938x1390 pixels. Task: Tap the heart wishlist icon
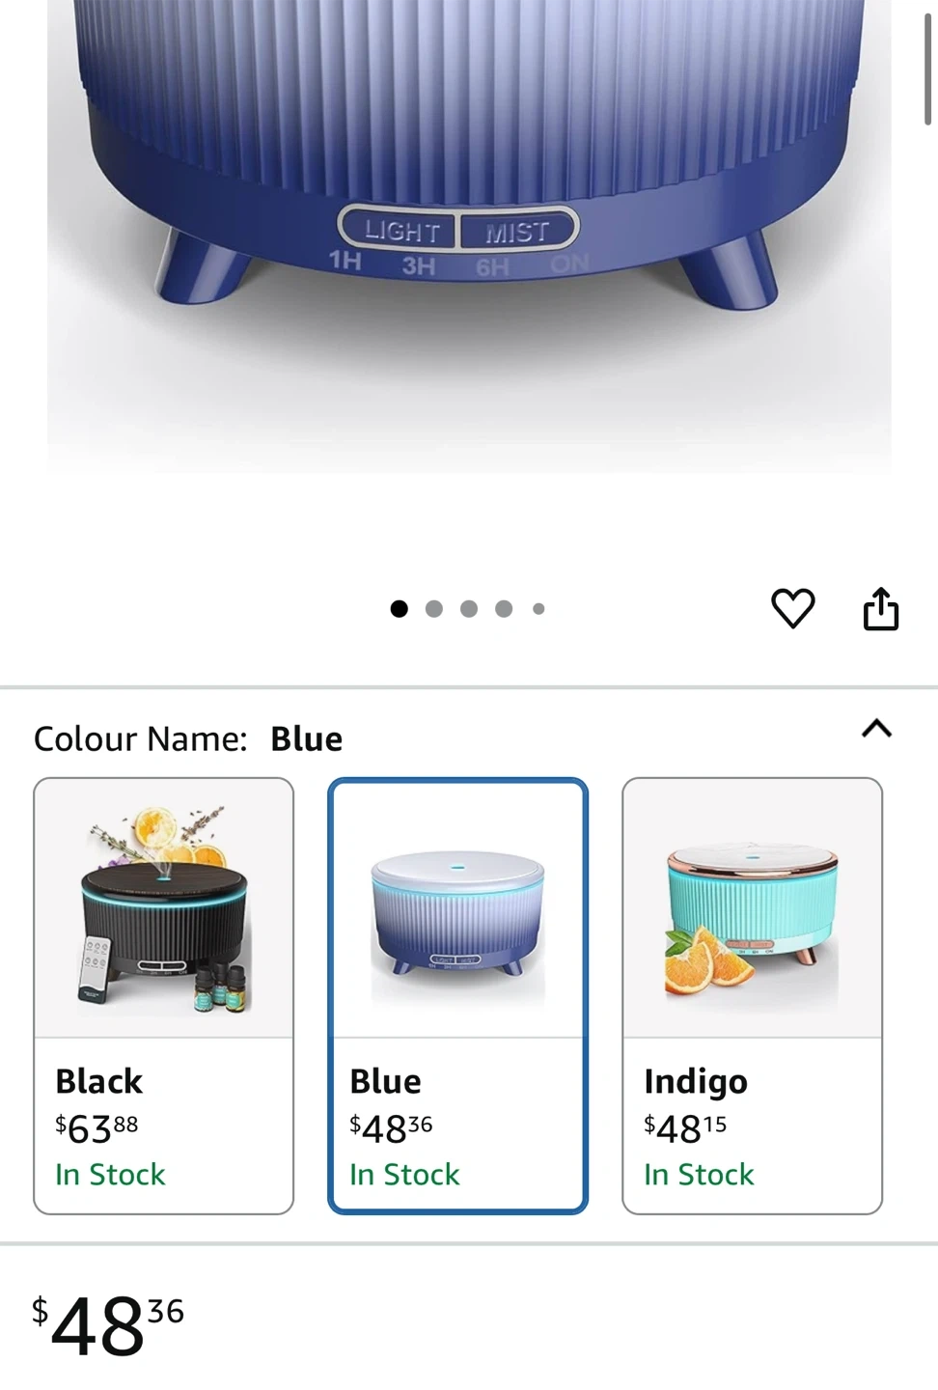point(792,608)
